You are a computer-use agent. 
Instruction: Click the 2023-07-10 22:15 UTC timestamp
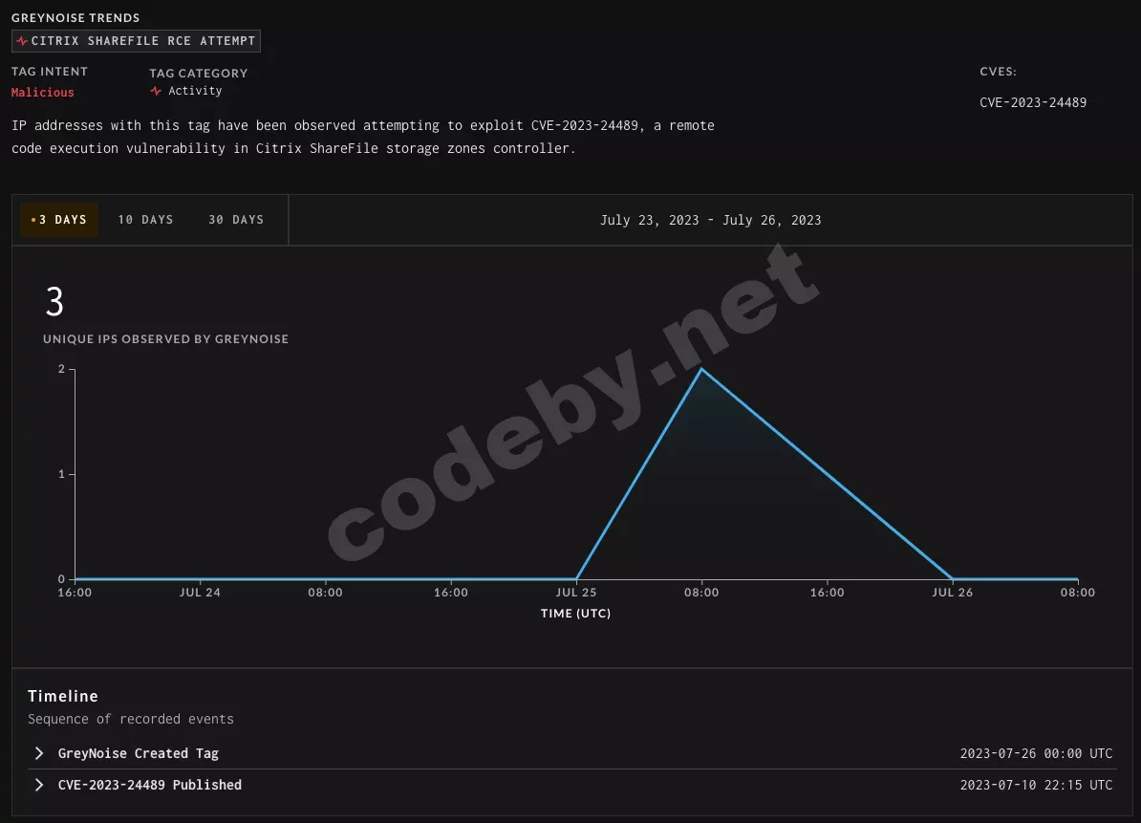1036,785
